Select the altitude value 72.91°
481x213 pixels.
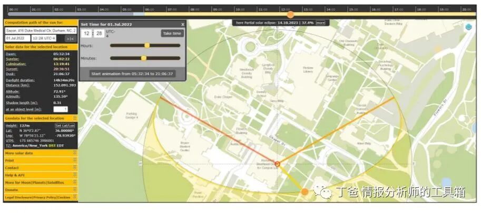60,91
